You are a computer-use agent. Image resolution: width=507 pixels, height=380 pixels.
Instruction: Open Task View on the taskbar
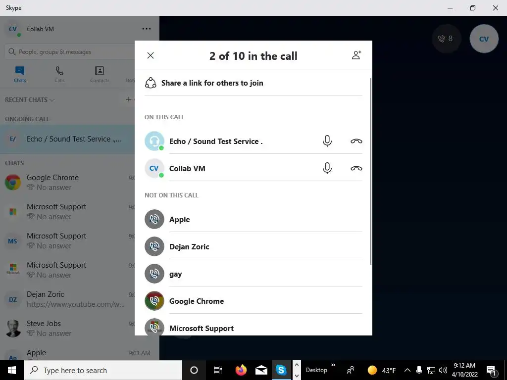(x=218, y=370)
